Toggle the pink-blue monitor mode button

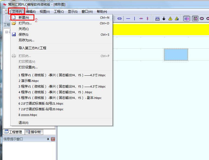coord(187,19)
